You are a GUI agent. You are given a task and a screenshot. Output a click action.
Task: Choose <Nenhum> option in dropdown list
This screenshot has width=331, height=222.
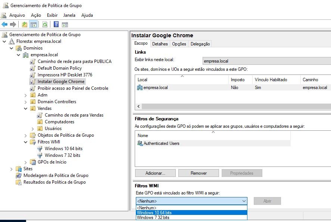click(191, 208)
